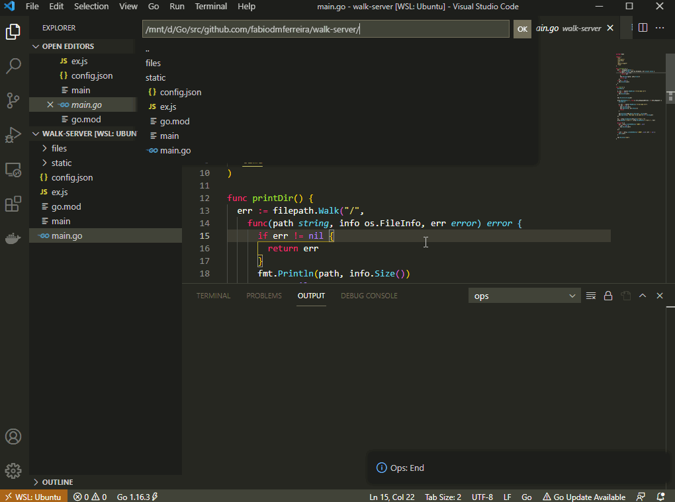This screenshot has height=502, width=675.
Task: Open the Help menu
Action: click(x=246, y=7)
